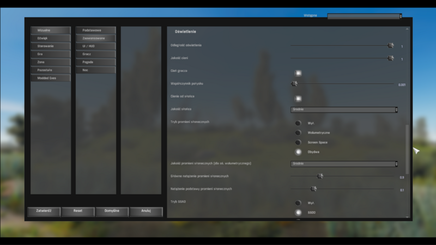
Task: Open the Wstępne preset dropdown at top
Action: 364,16
